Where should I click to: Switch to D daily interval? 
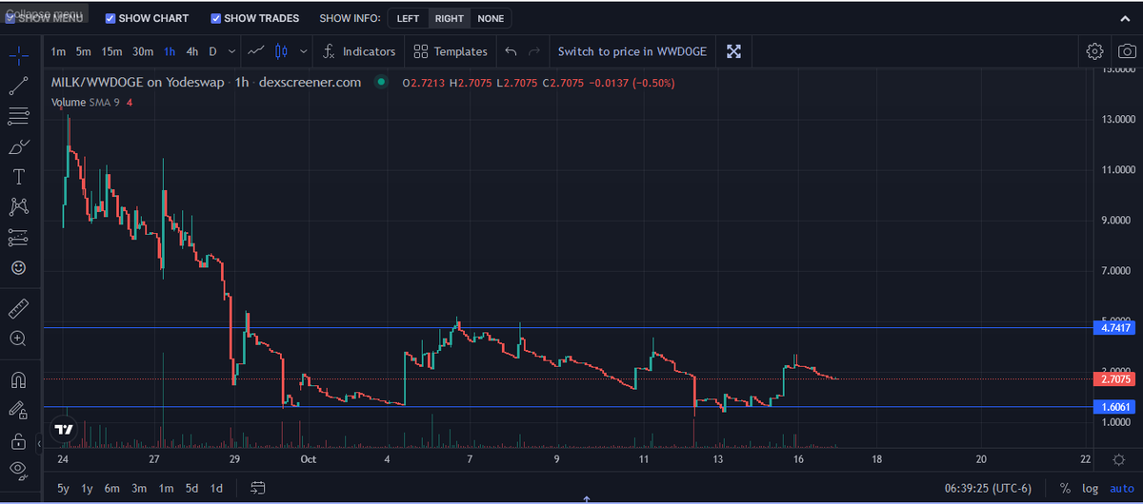213,51
